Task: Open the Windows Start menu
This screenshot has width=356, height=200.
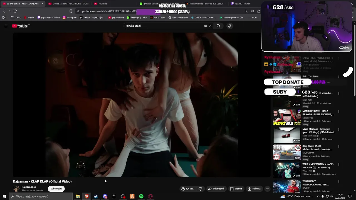Action: [x=4, y=196]
